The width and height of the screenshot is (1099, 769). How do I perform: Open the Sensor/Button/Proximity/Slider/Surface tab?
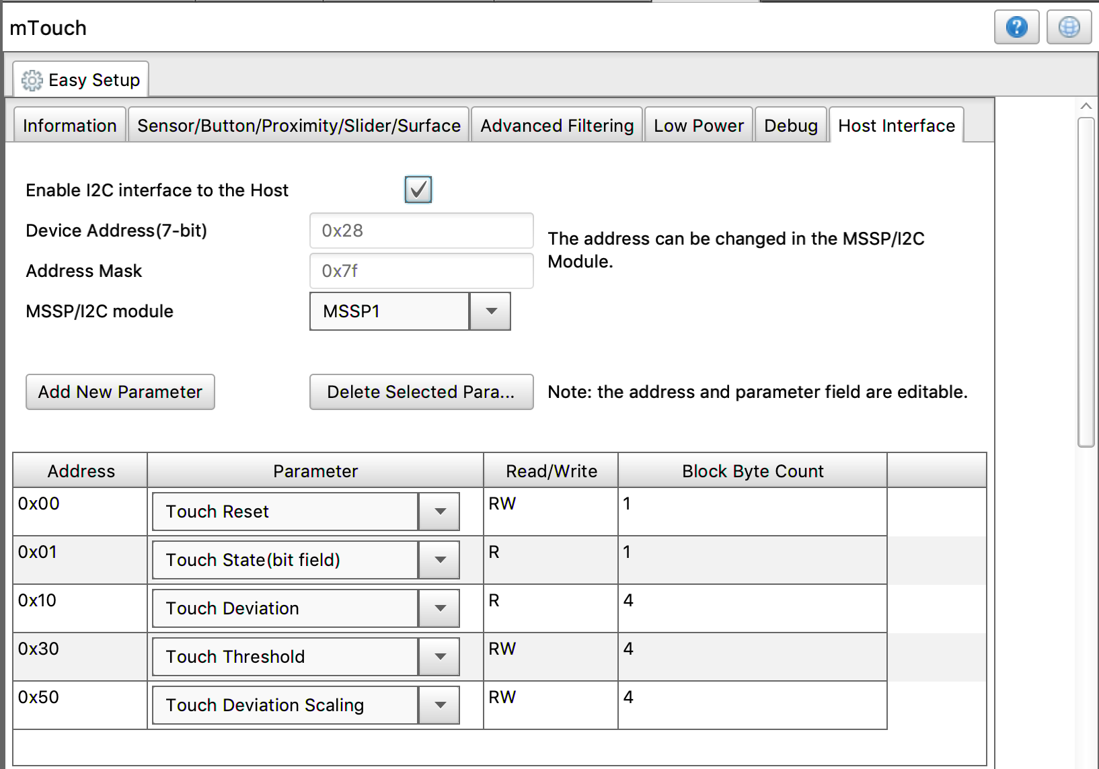coord(299,125)
